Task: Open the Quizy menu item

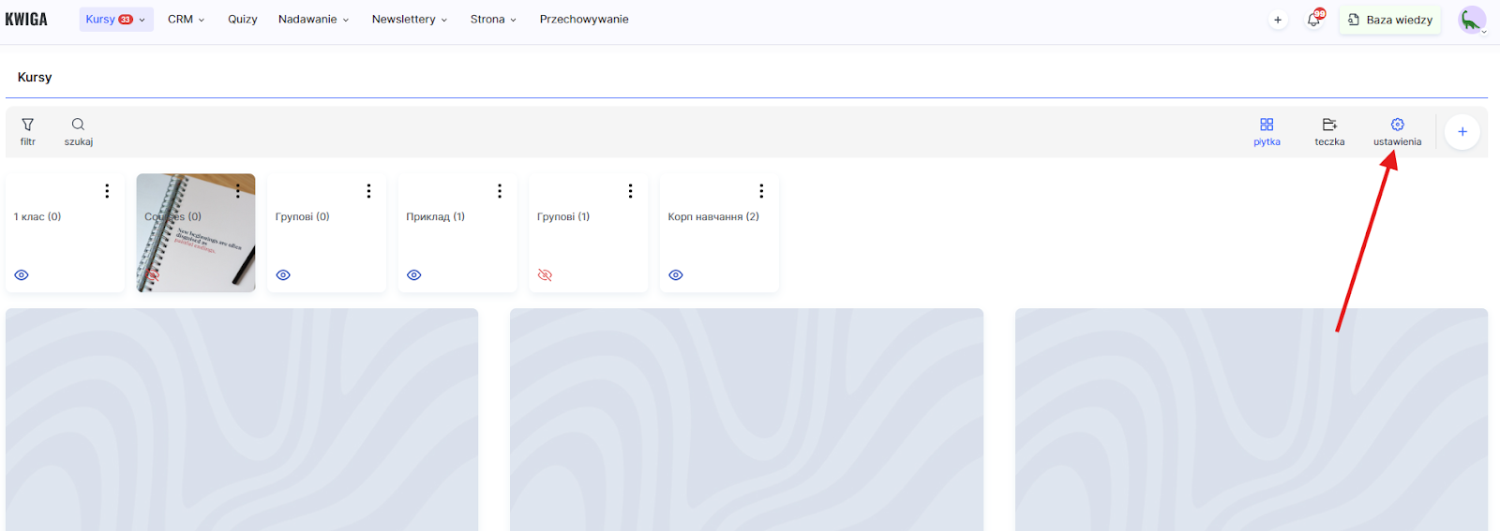Action: coord(242,20)
